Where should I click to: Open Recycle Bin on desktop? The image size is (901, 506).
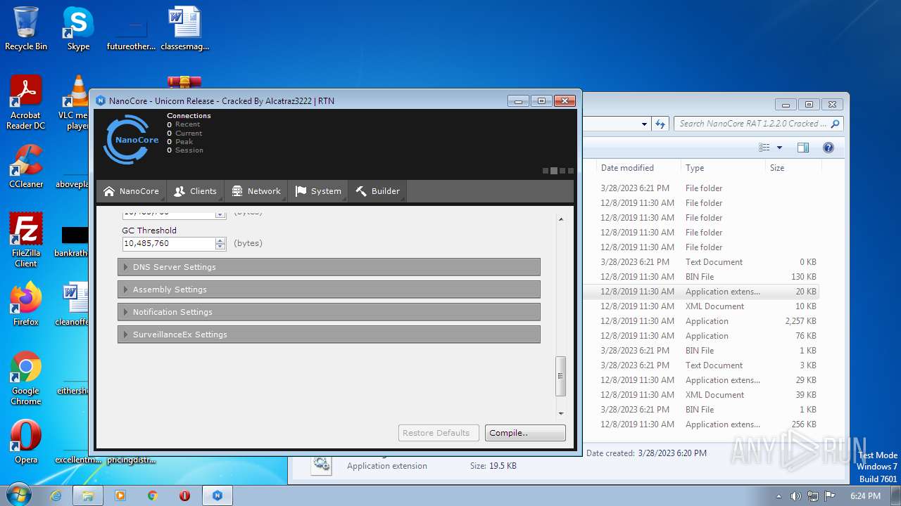tap(26, 29)
